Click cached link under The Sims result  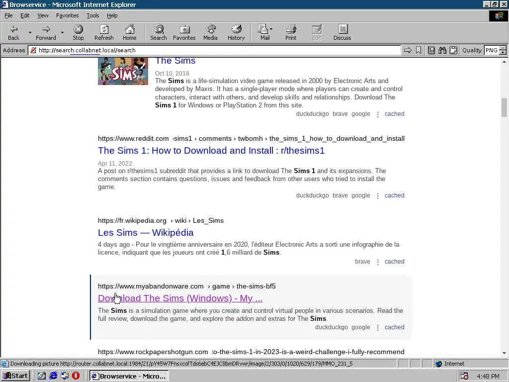point(394,114)
